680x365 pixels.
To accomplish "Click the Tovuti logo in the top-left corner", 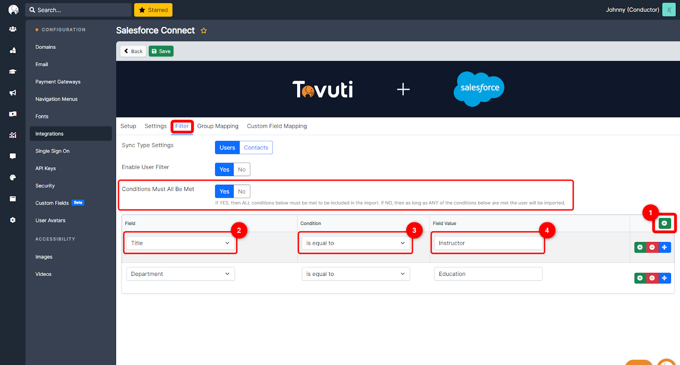I will point(14,10).
